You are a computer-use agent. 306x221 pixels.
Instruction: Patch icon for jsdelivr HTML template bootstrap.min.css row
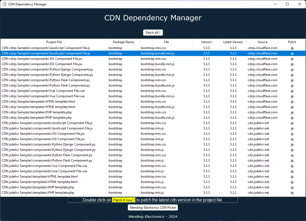(292, 177)
